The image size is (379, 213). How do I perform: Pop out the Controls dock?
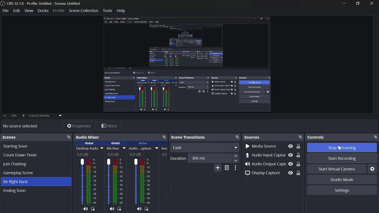point(375,137)
